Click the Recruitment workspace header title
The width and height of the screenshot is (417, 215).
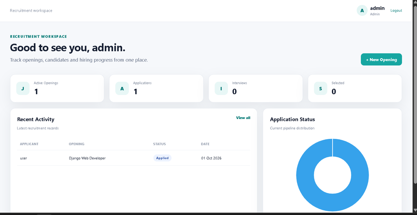31,11
